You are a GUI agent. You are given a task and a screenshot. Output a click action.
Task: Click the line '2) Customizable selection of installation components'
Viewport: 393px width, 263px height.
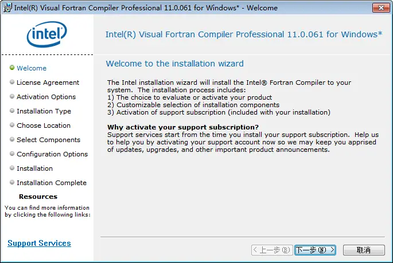(193, 105)
